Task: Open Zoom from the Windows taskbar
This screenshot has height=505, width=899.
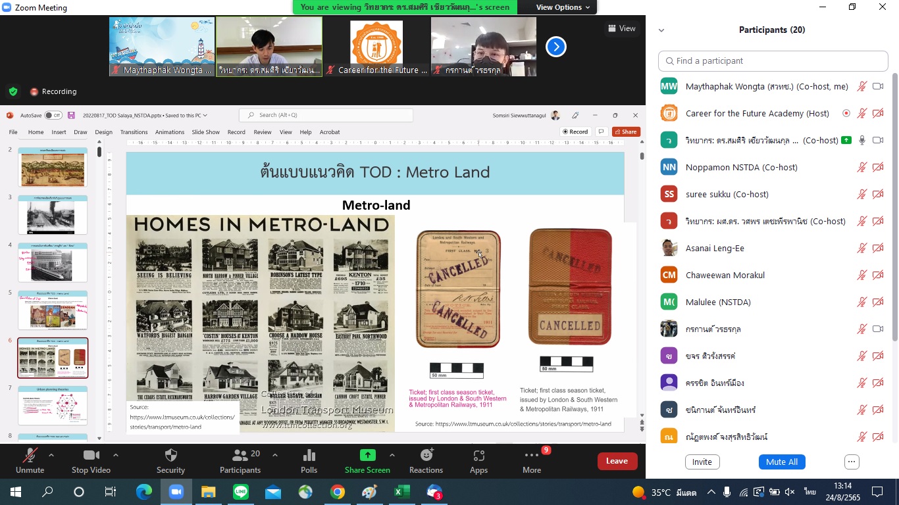Action: 176,492
